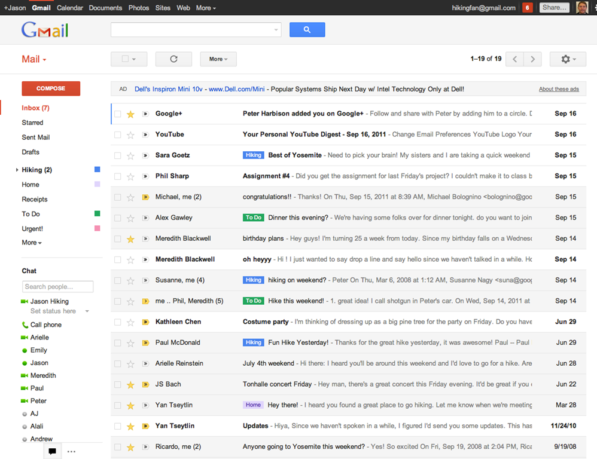
Task: Click the Call phone icon in chat
Action: (x=25, y=325)
